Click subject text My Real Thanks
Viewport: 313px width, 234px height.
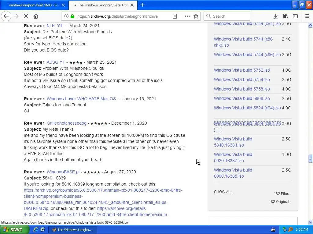tap(58, 129)
